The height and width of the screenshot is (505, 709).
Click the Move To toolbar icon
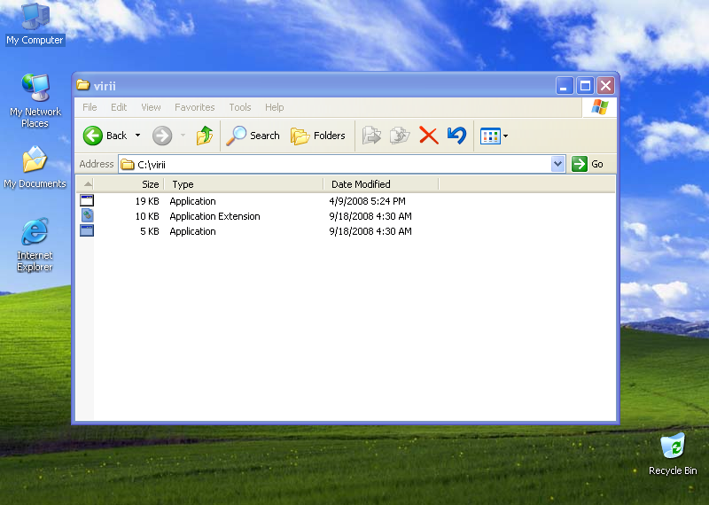(x=371, y=136)
